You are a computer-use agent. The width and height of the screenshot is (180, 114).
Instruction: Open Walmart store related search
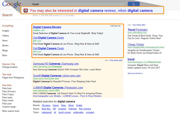click(73, 109)
